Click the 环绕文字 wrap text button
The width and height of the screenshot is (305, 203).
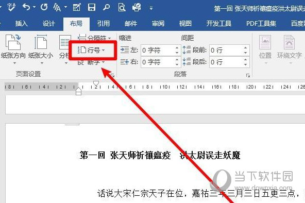290,49
